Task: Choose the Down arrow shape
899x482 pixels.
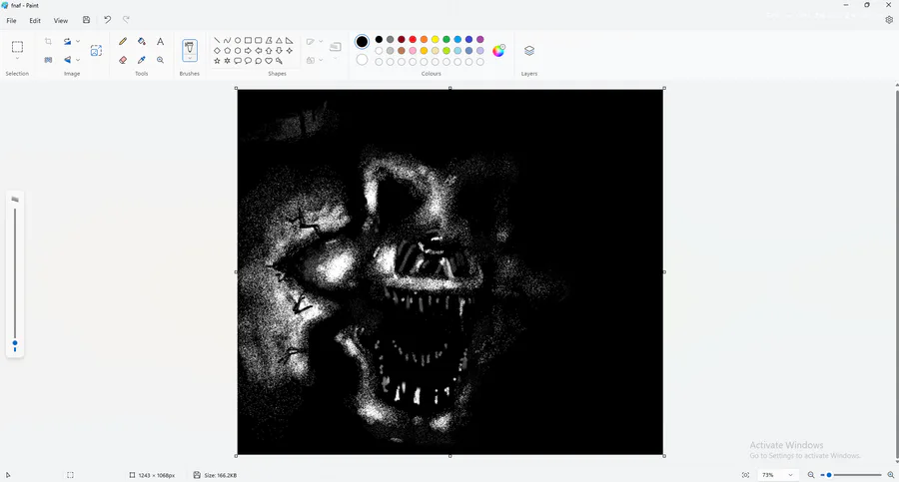Action: [x=279, y=51]
